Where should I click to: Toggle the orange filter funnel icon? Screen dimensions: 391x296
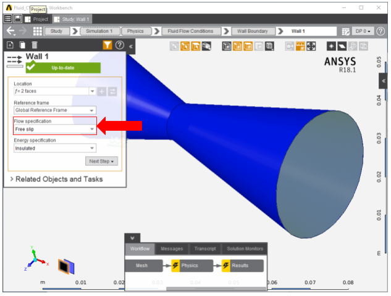click(x=107, y=45)
